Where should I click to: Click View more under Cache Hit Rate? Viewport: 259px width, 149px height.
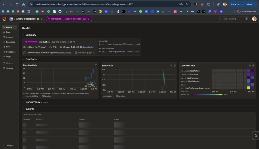tap(184, 91)
